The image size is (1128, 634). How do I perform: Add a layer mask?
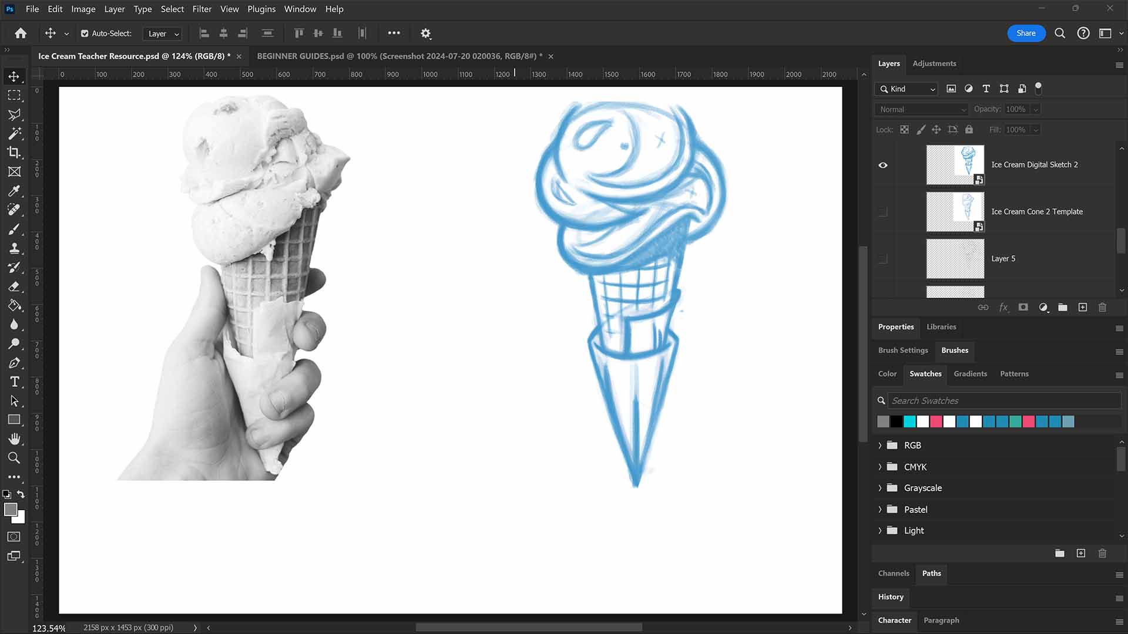tap(1023, 307)
